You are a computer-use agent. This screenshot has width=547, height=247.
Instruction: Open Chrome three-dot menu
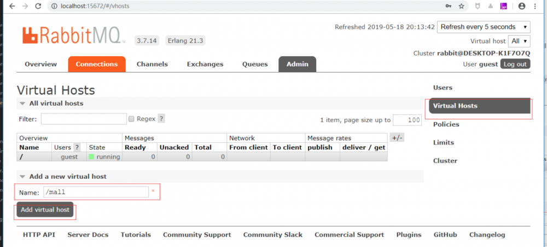click(x=535, y=6)
